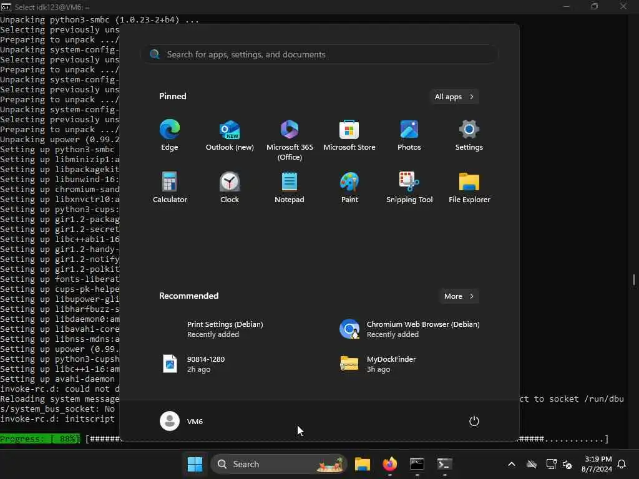The image size is (639, 479).
Task: Open clock and date 3:19 PM flyout
Action: (x=597, y=464)
